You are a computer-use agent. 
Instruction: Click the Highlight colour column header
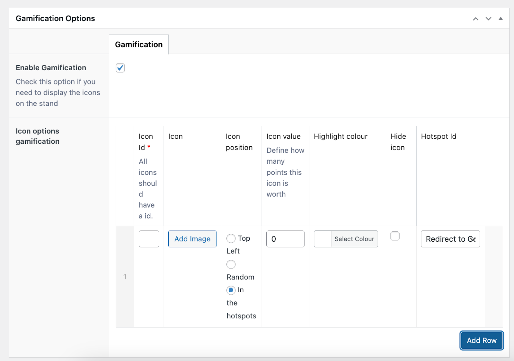[x=341, y=136]
